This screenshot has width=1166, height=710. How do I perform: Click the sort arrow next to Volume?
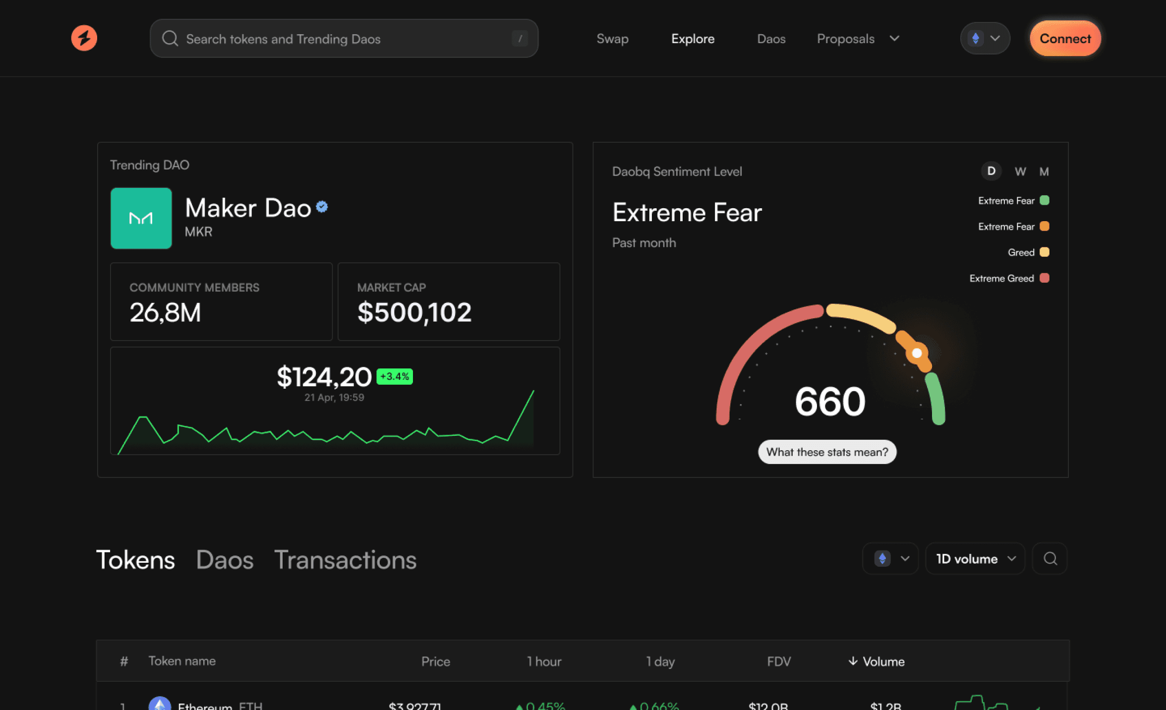[x=853, y=661]
